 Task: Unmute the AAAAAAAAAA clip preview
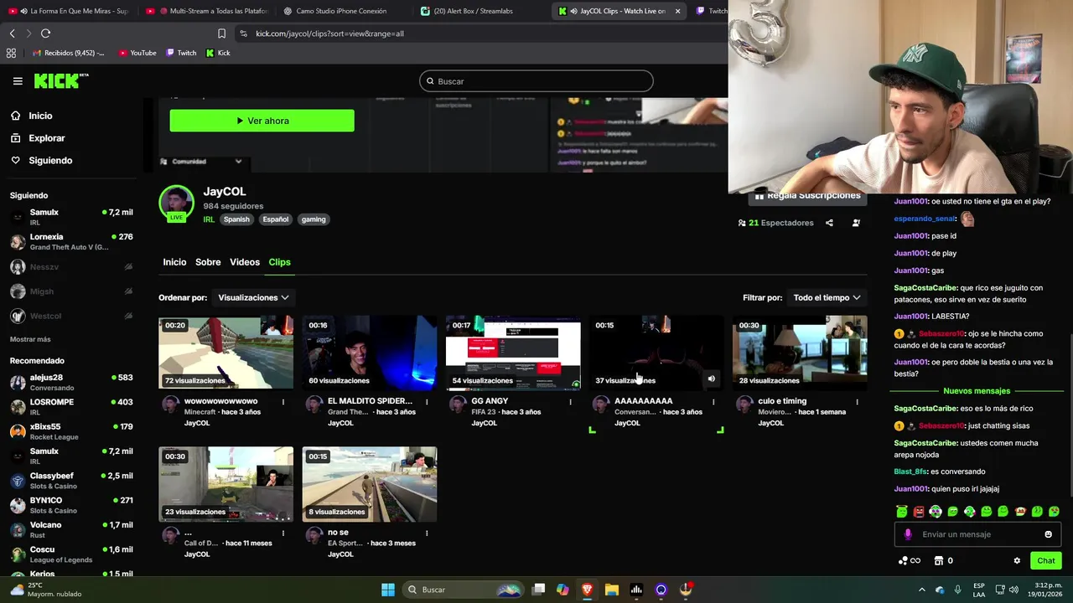[711, 379]
